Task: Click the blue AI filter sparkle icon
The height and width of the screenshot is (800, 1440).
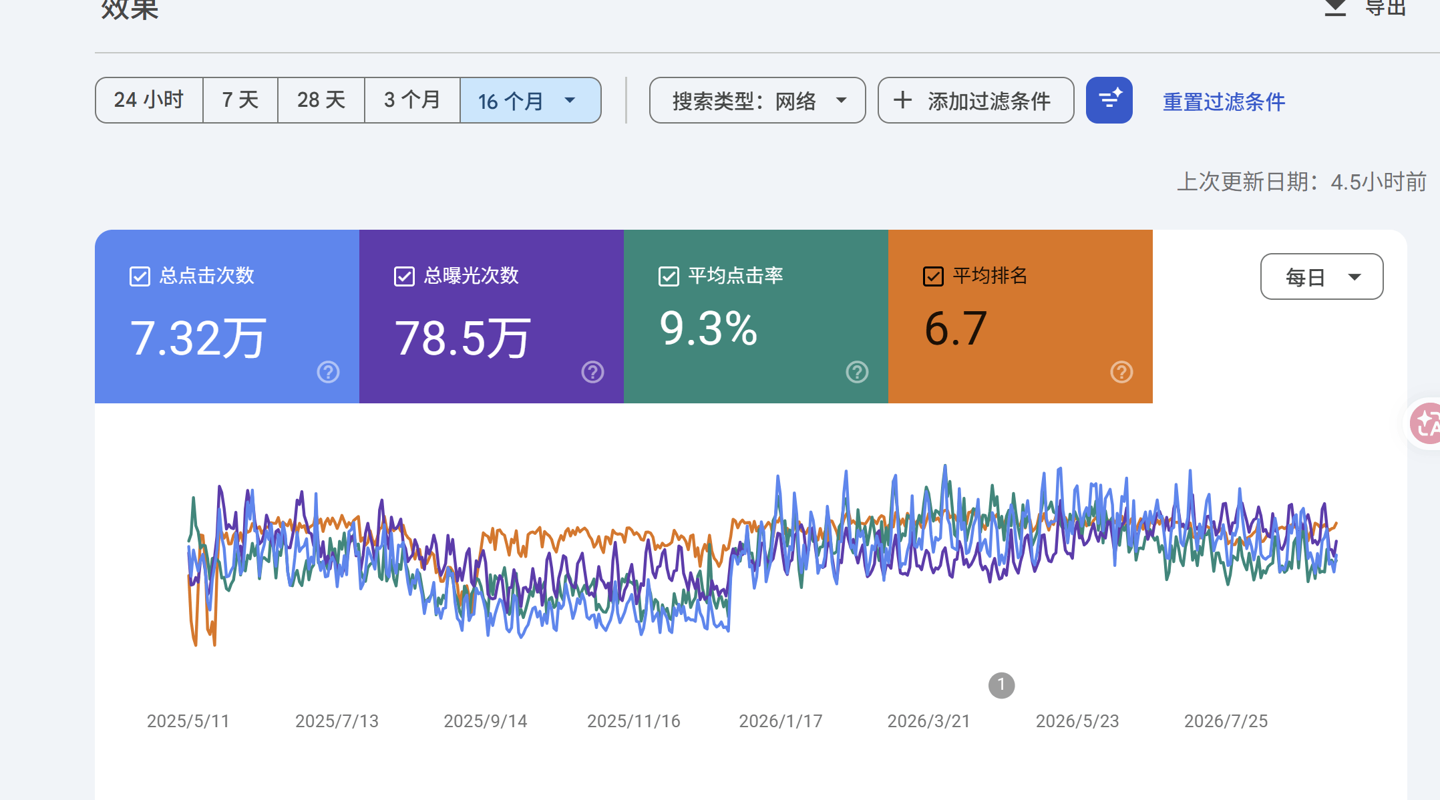Action: (x=1109, y=100)
